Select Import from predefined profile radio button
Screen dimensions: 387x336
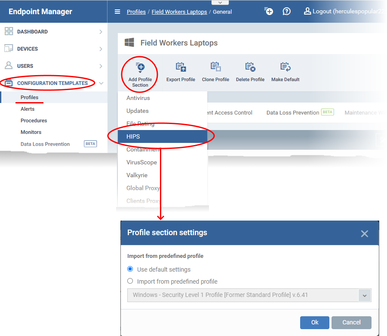click(x=130, y=281)
